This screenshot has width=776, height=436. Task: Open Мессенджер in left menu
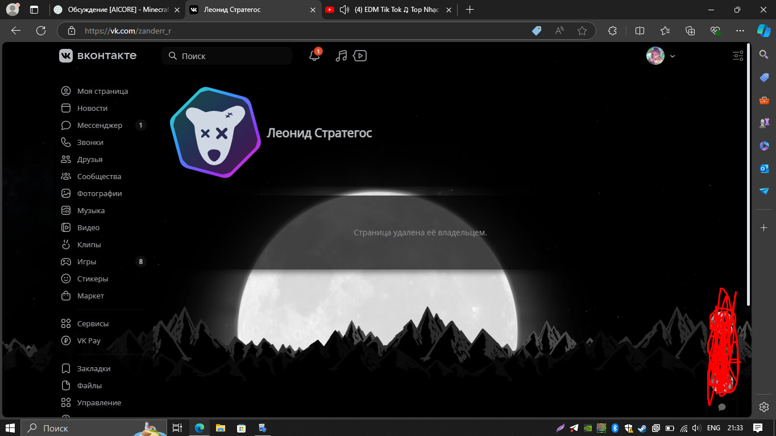click(x=99, y=125)
